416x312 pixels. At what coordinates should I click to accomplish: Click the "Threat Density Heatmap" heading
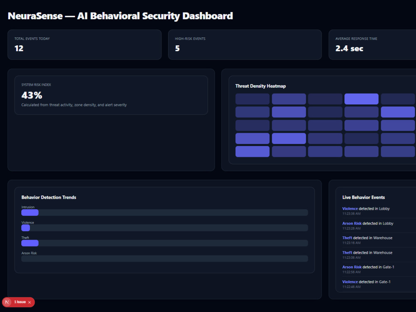(x=260, y=86)
